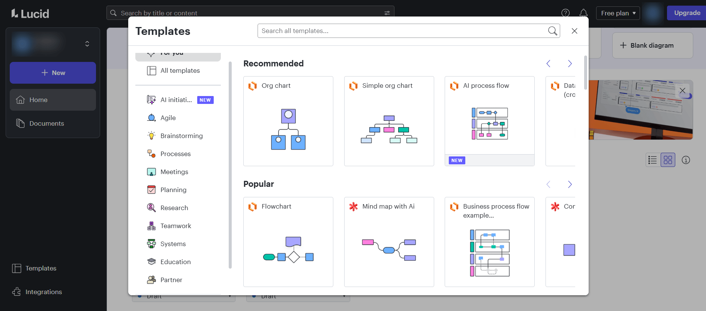The width and height of the screenshot is (706, 311).
Task: Open the Flowchart template
Action: [288, 242]
